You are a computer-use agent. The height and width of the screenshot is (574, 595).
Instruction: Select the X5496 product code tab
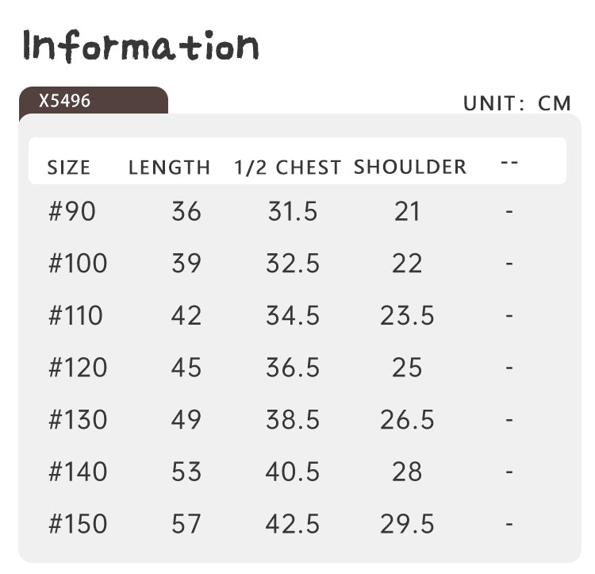[94, 101]
